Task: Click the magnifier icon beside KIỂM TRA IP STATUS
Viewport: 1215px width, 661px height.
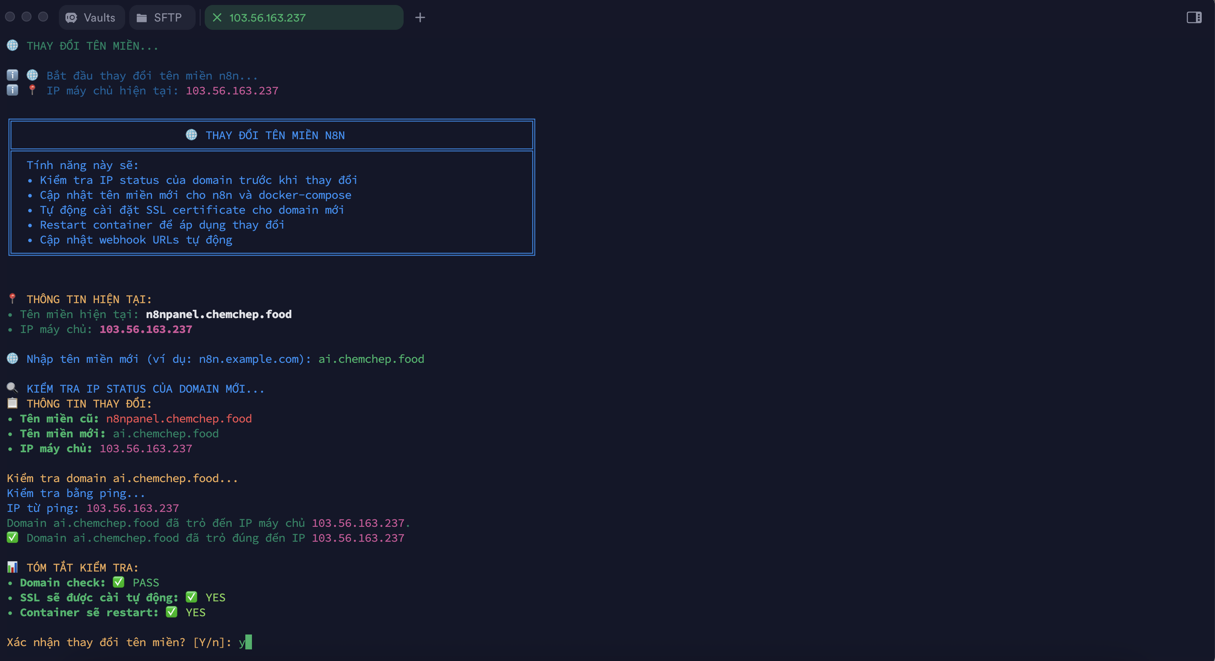Action: pos(12,388)
